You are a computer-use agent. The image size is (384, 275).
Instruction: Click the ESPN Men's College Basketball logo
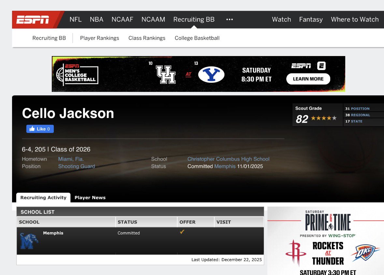[x=77, y=75]
